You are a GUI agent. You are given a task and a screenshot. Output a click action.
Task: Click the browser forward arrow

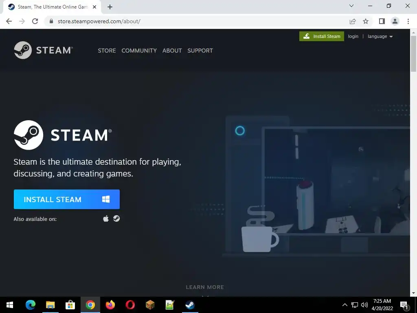(x=22, y=21)
